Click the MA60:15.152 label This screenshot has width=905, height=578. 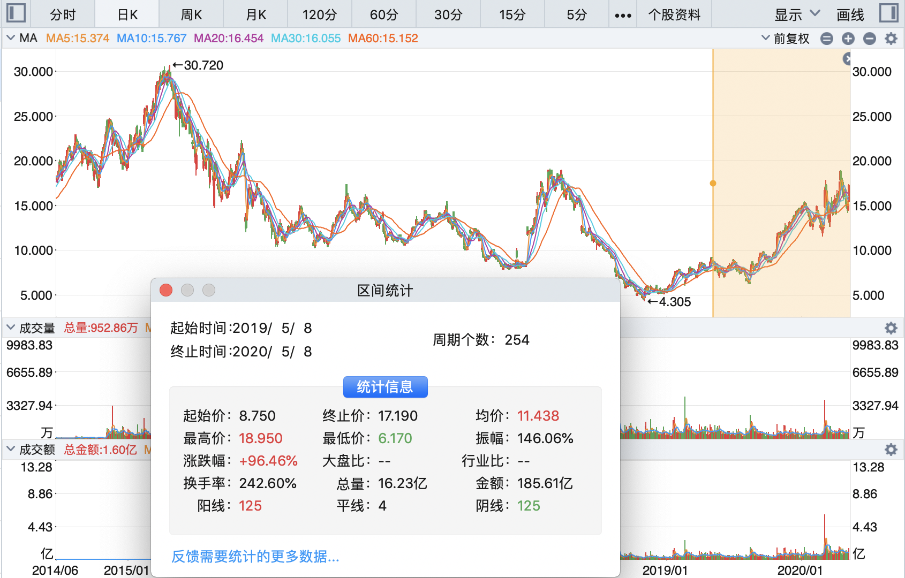[x=383, y=39]
